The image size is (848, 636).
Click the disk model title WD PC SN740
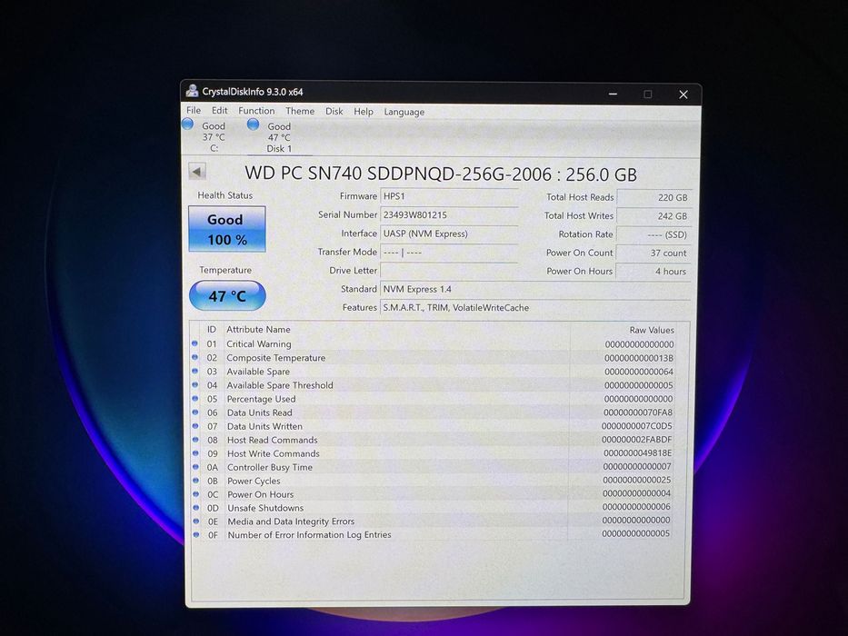pyautogui.click(x=441, y=174)
